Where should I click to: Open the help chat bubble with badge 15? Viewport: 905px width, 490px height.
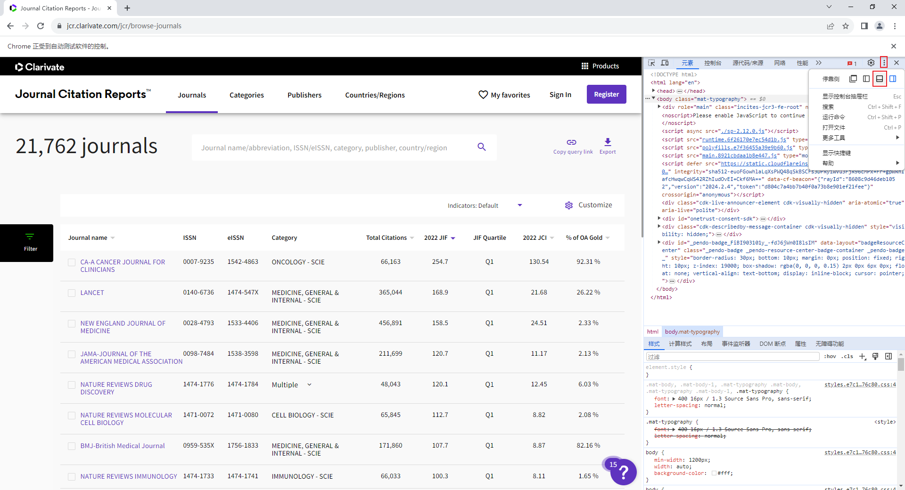623,472
